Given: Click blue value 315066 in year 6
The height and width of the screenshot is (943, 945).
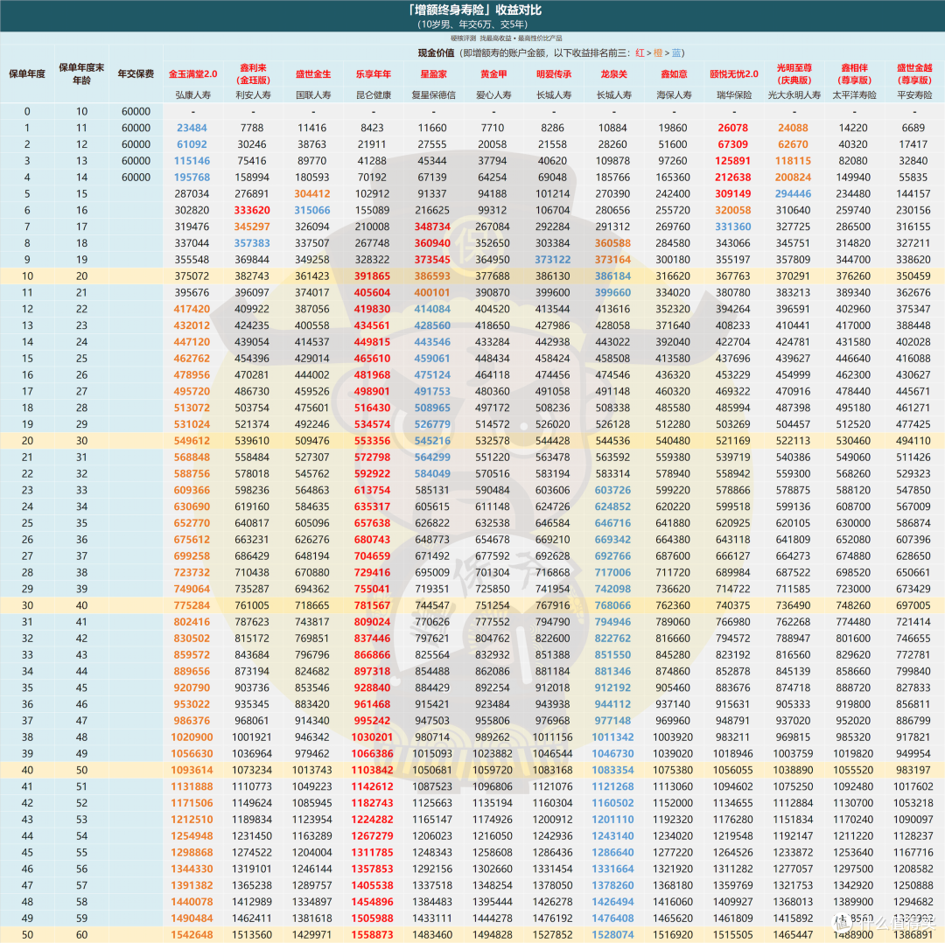Looking at the screenshot, I should click(x=312, y=210).
